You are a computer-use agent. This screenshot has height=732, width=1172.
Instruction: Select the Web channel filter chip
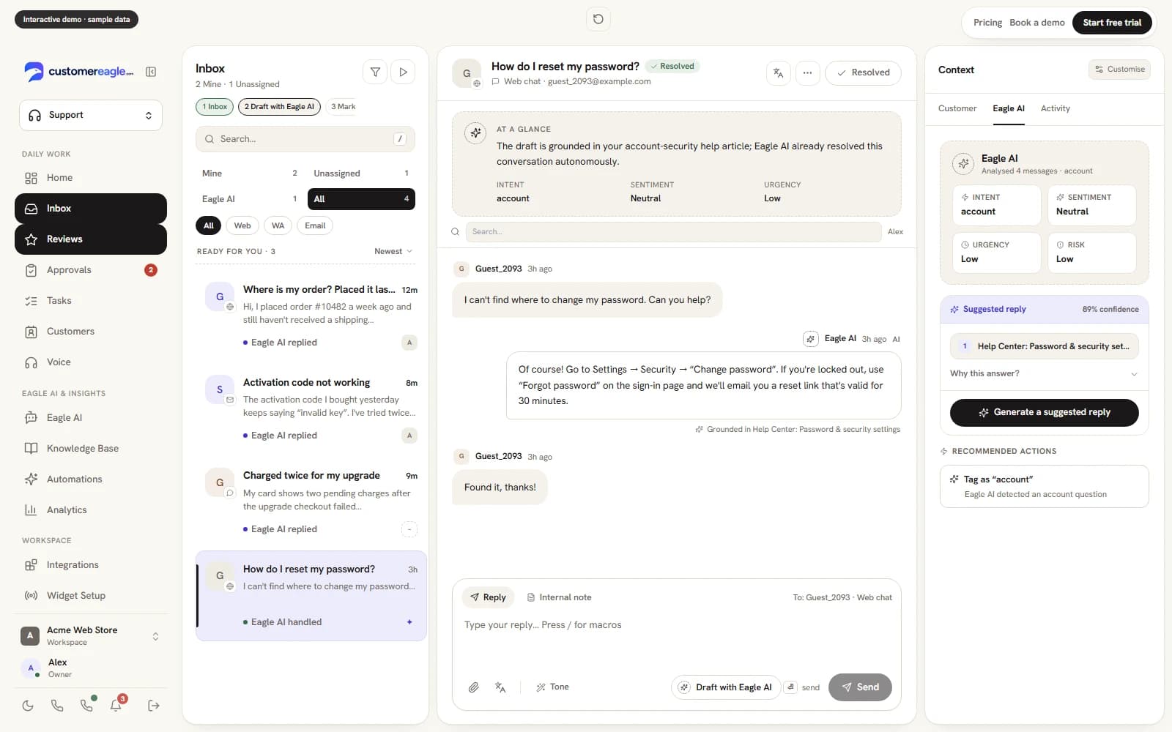242,225
